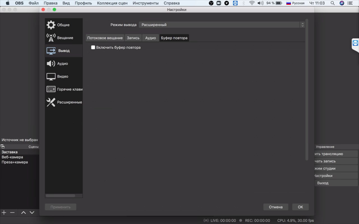Click the add scene plus icon
This screenshot has height=224, width=359.
tap(4, 213)
